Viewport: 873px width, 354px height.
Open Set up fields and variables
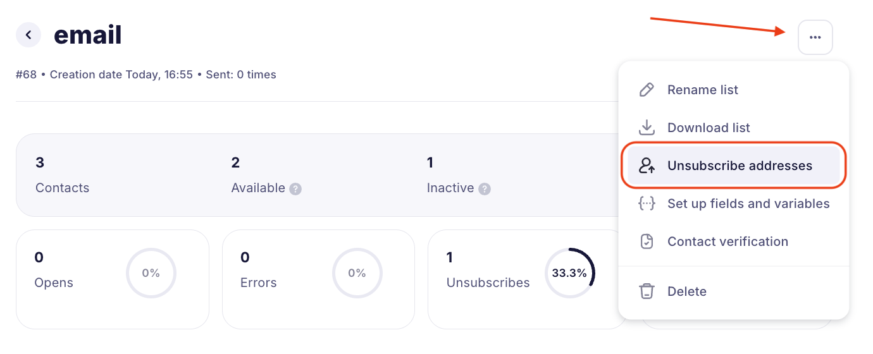[x=748, y=204]
